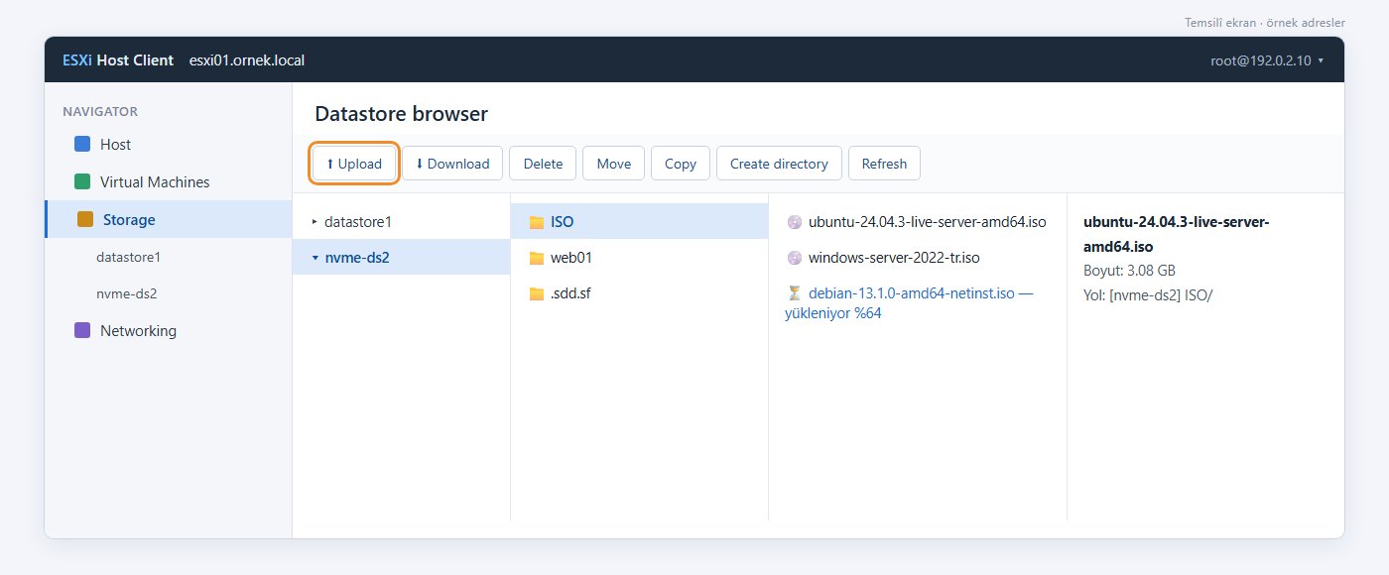The width and height of the screenshot is (1389, 575).
Task: Click the ubuntu ISO disc icon
Action: (794, 222)
